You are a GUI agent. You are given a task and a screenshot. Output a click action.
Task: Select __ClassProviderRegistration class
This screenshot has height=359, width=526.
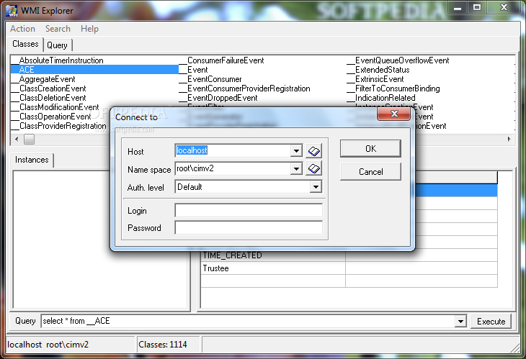click(59, 126)
